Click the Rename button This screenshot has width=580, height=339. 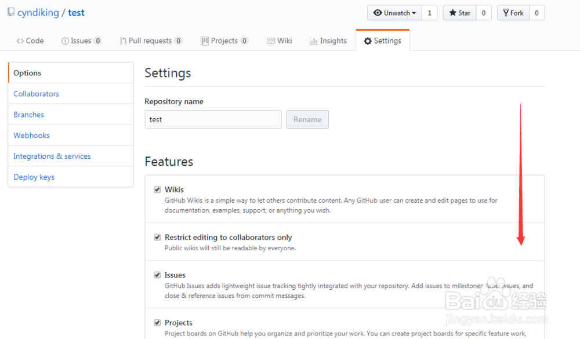307,119
